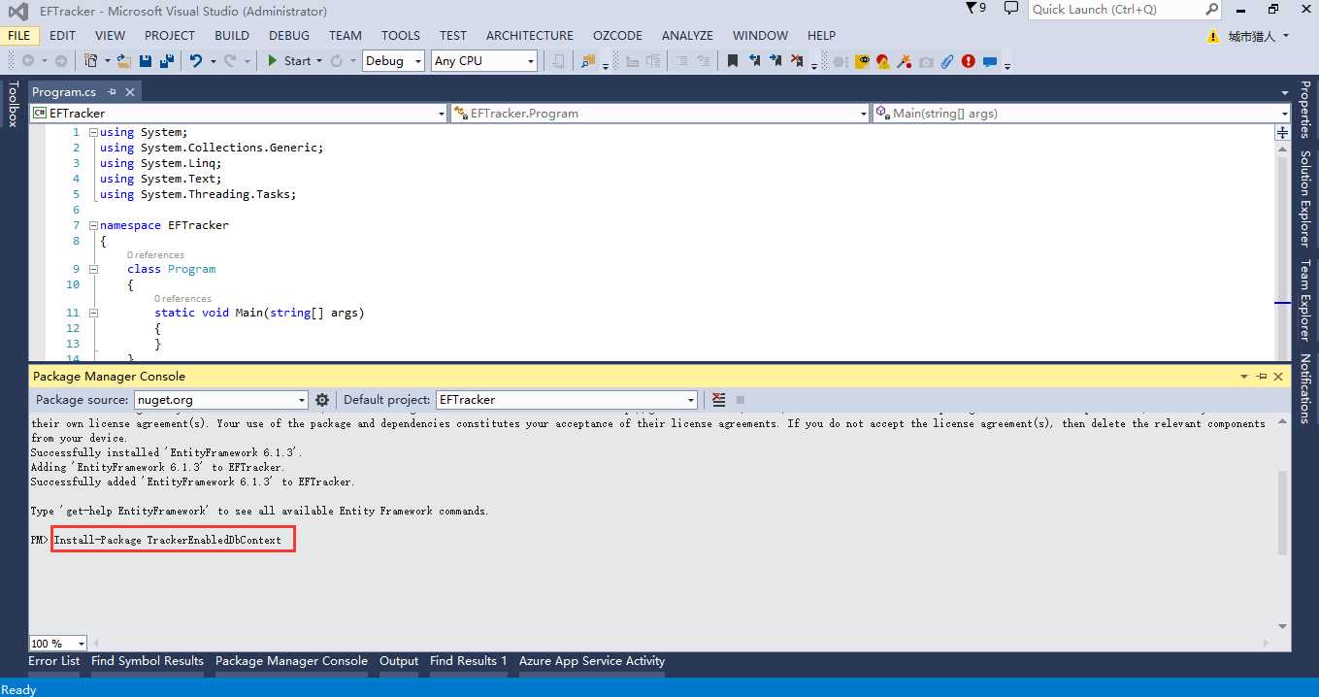The height and width of the screenshot is (697, 1319).
Task: Open Package Manager Console settings gear
Action: pyautogui.click(x=322, y=400)
